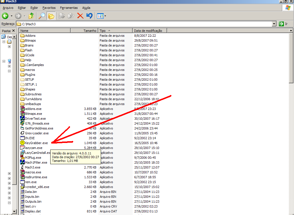Sort files by the Nome column header
The width and height of the screenshot is (294, 215).
pyautogui.click(x=45, y=30)
